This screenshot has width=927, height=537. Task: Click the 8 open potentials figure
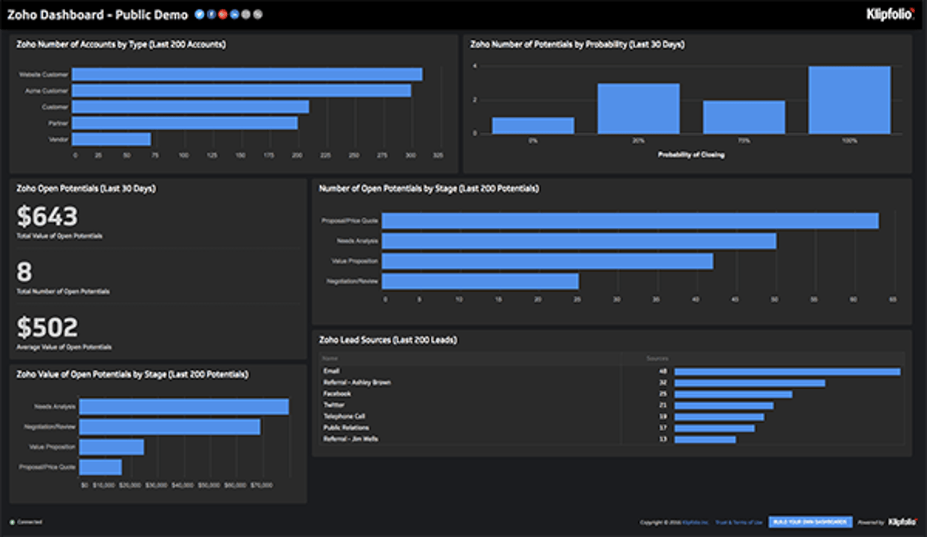(x=24, y=272)
